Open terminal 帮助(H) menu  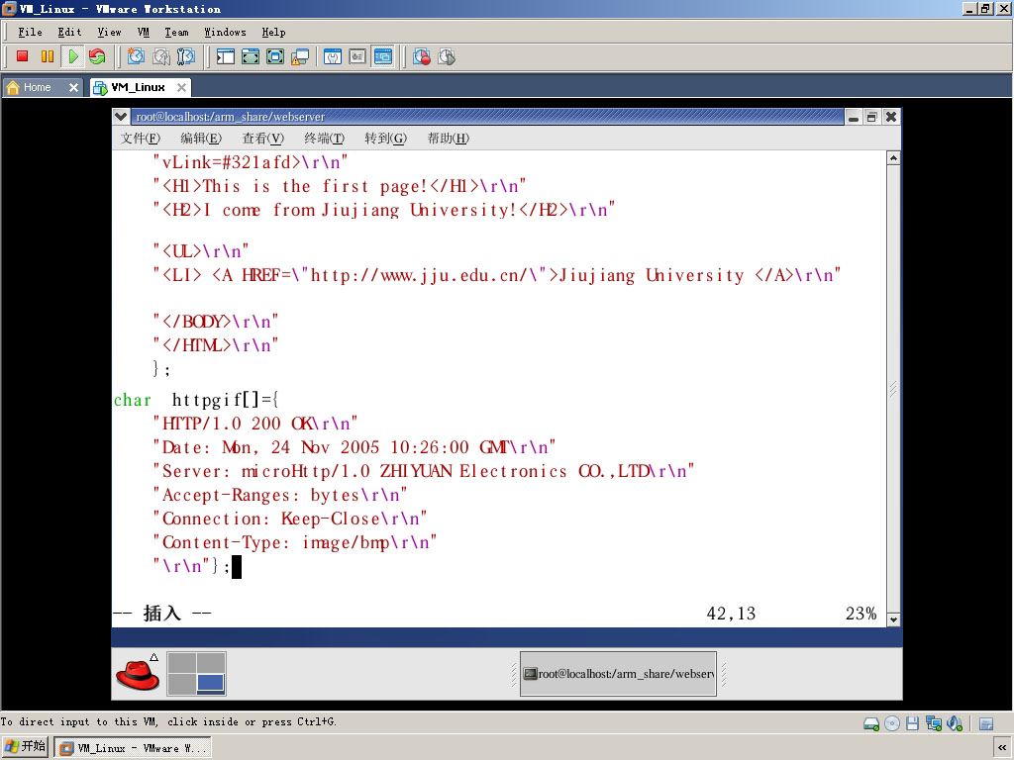tap(449, 139)
